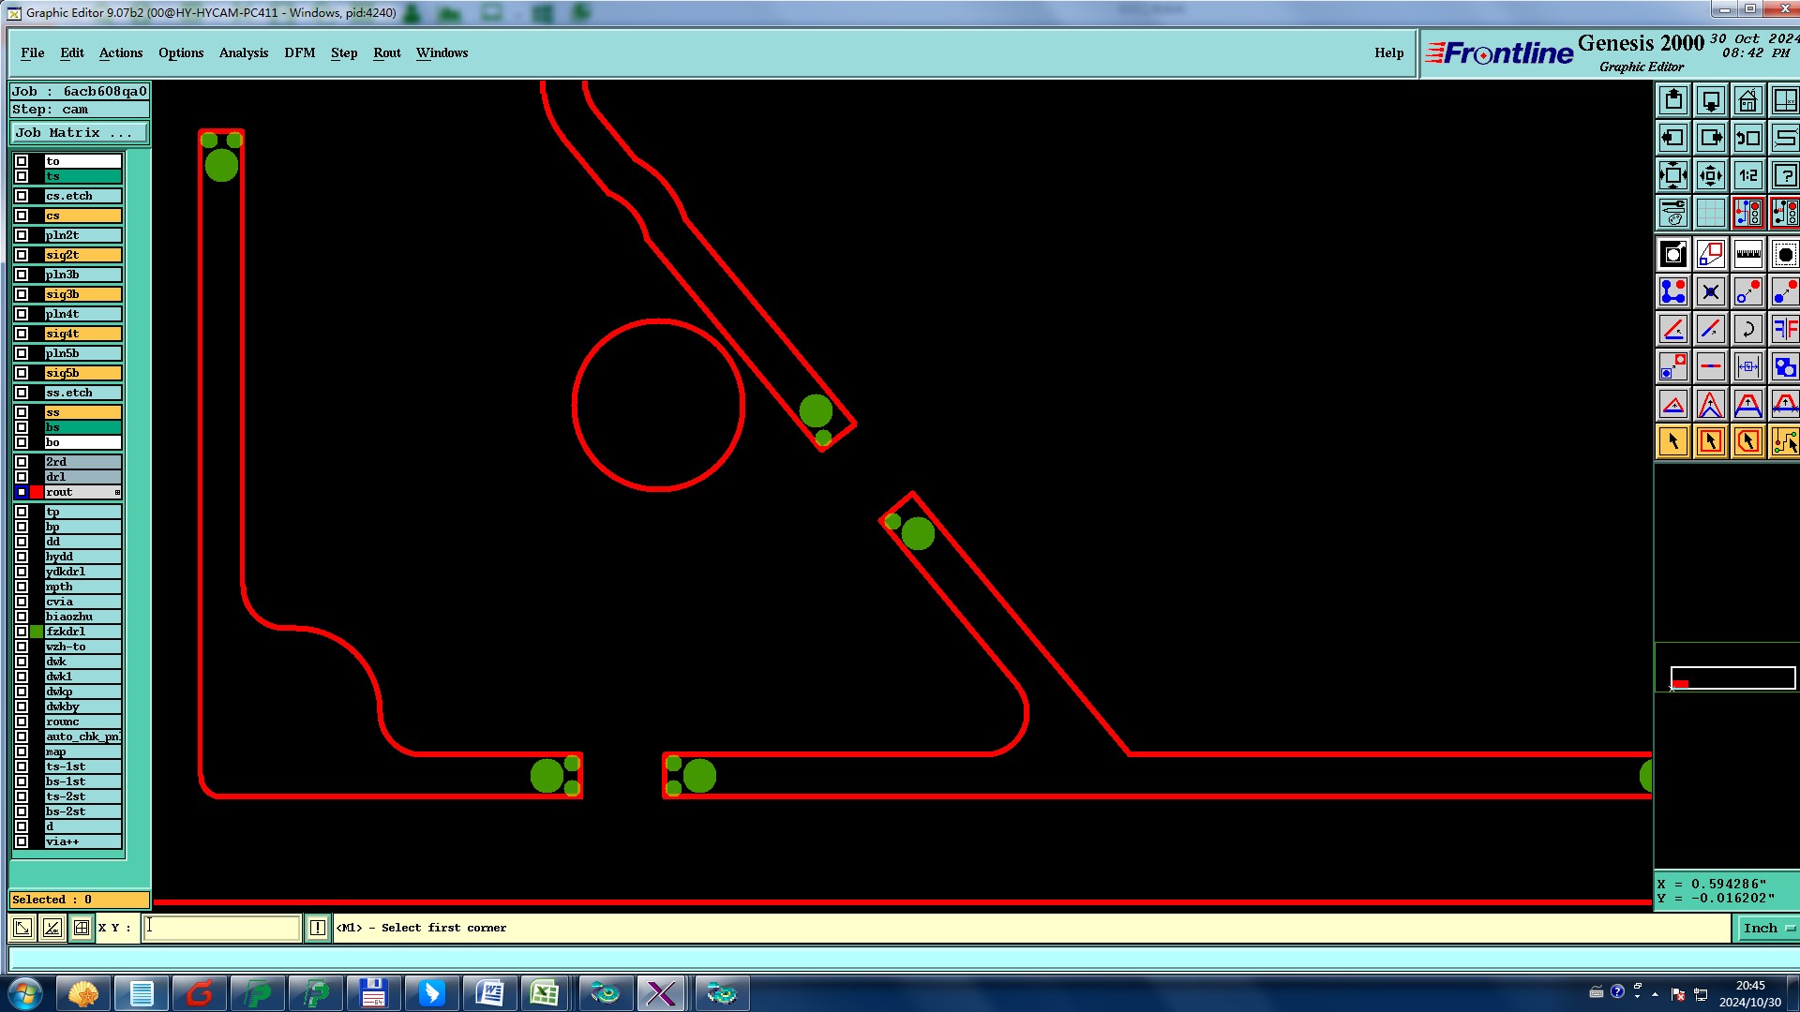Toggle checkbox for the drl layer
This screenshot has height=1012, width=1800.
pyautogui.click(x=22, y=477)
